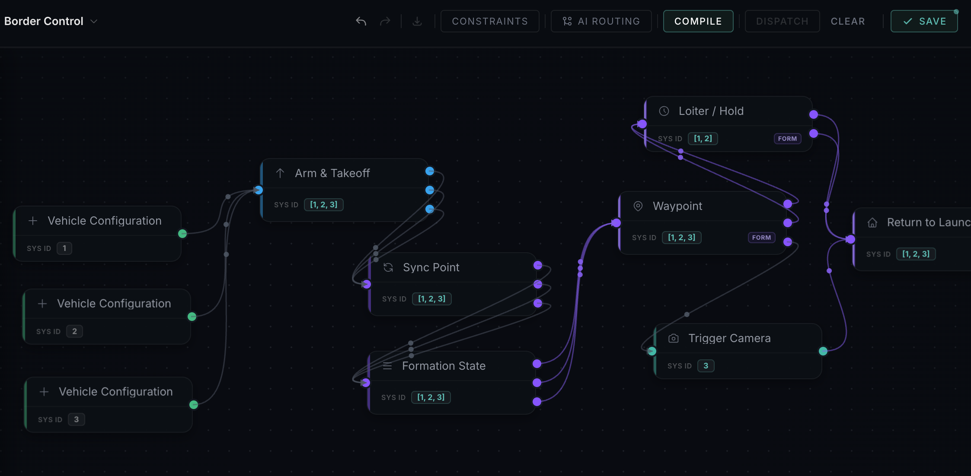Select the Formation State node title
Screen dimensions: 971x476
(444, 366)
